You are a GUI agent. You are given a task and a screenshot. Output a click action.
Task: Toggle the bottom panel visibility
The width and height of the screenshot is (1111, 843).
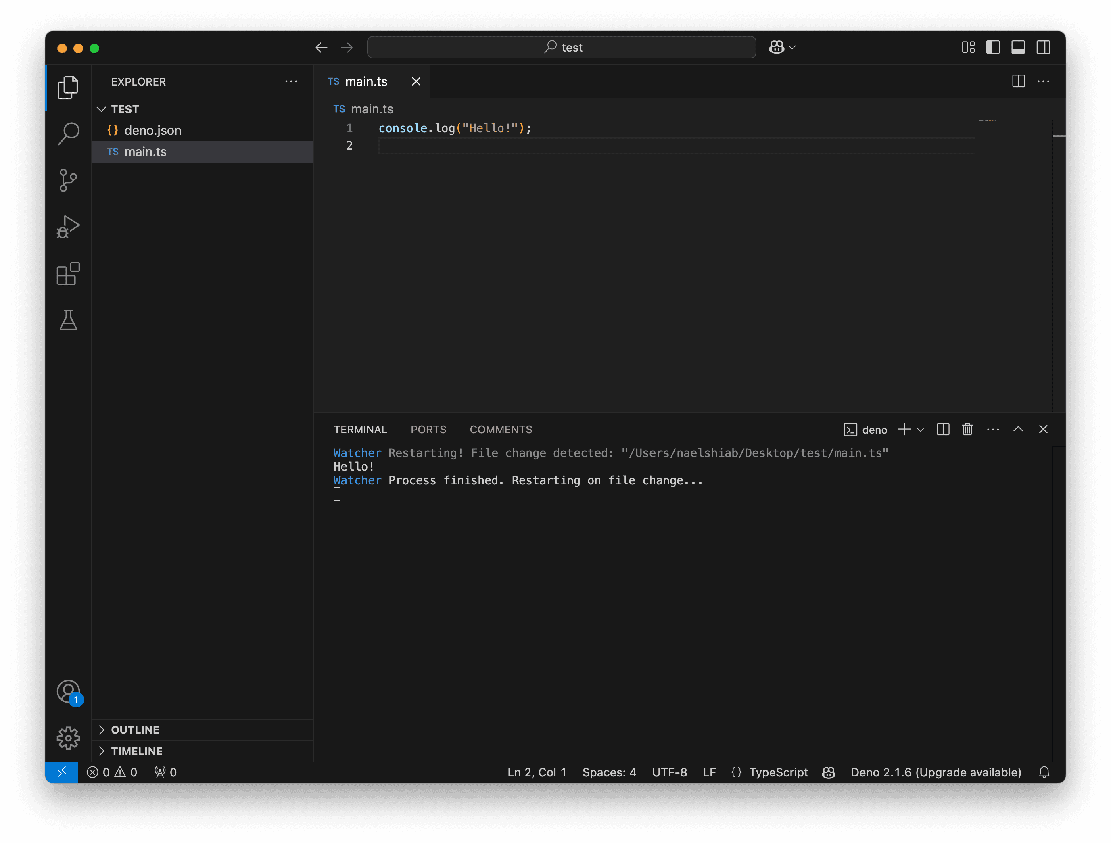1018,47
